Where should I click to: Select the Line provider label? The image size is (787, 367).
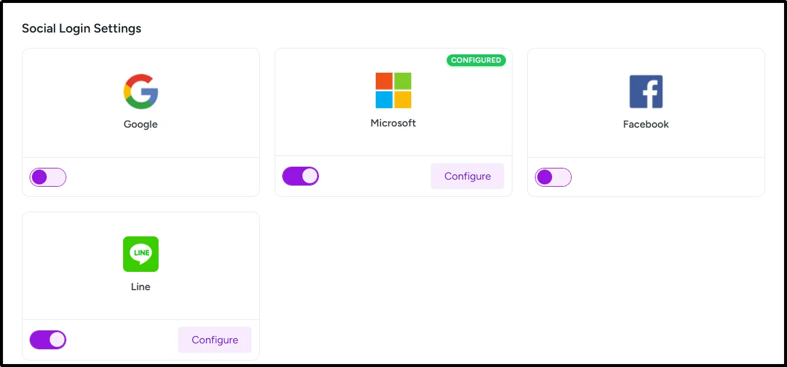coord(140,287)
